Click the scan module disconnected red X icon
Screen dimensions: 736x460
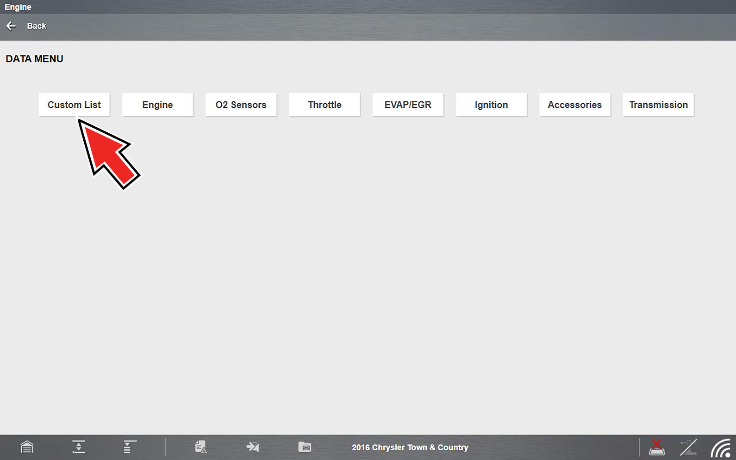coord(656,447)
